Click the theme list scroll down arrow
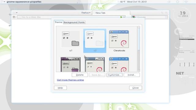Viewport: 196px width, 110px height. pos(139,71)
